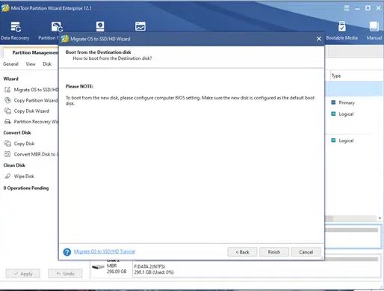This screenshot has height=291, width=384.
Task: Open the Space Analyzer toolbar icon
Action: [x=140, y=26]
